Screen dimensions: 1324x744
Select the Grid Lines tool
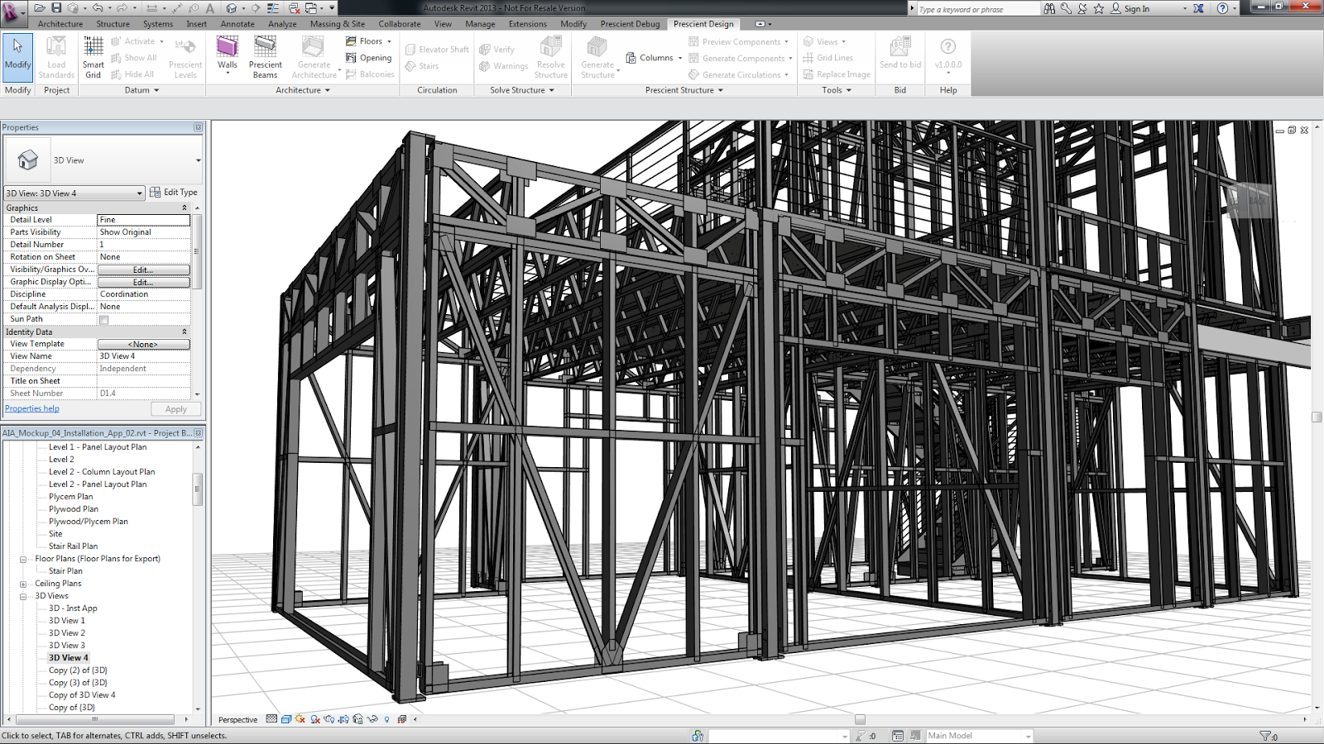[833, 58]
